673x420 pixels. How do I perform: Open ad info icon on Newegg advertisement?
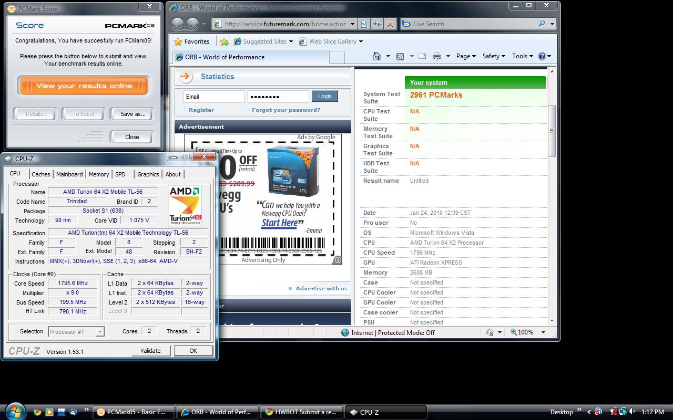(x=338, y=260)
